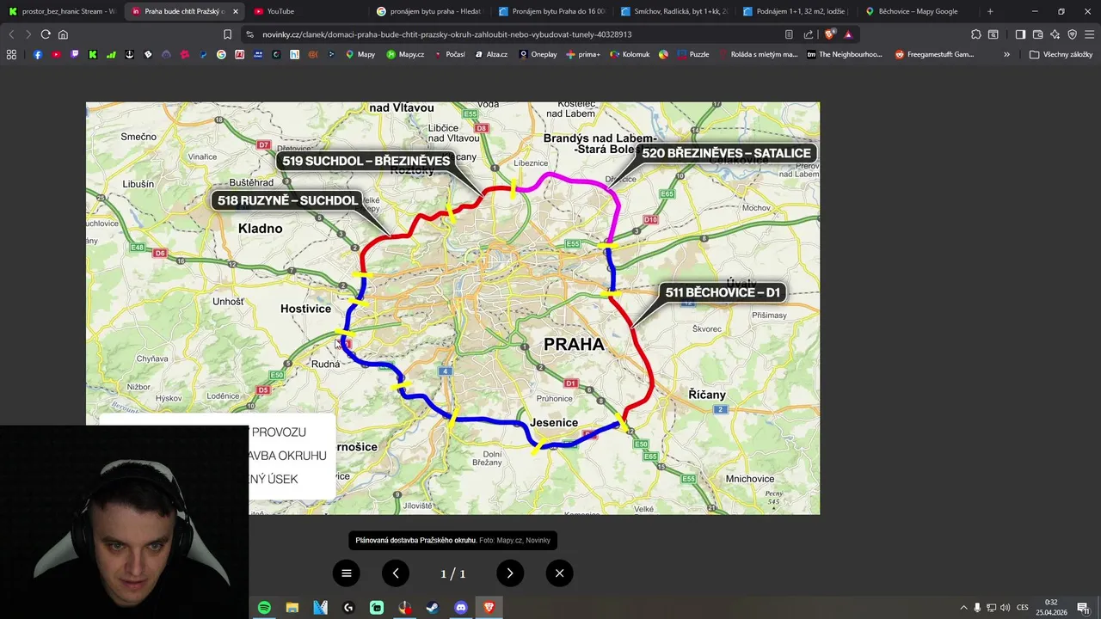1101x619 pixels.
Task: Close the Praha bude chtít tab
Action: click(236, 11)
